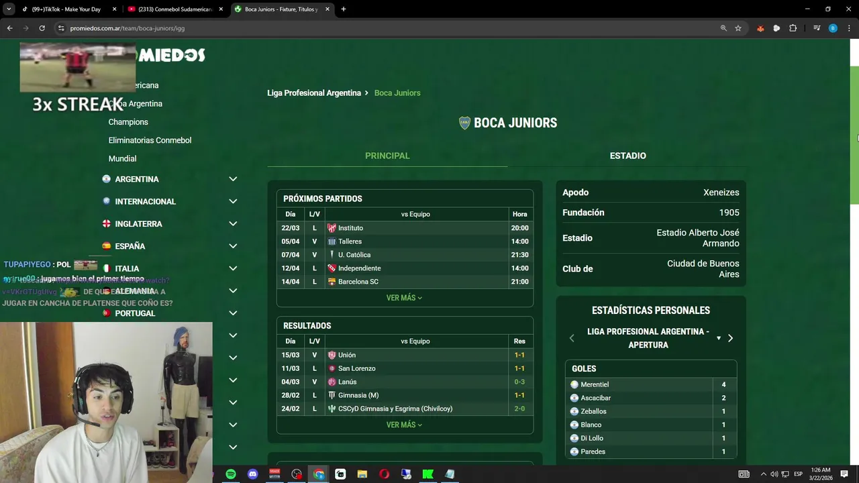Switch to the Conmebol Sudamericana tab
This screenshot has width=859, height=483.
tap(174, 9)
